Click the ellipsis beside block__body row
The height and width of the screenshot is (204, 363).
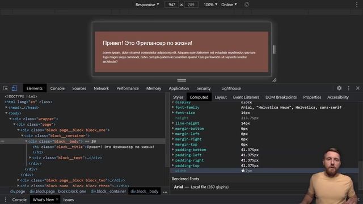[2, 141]
